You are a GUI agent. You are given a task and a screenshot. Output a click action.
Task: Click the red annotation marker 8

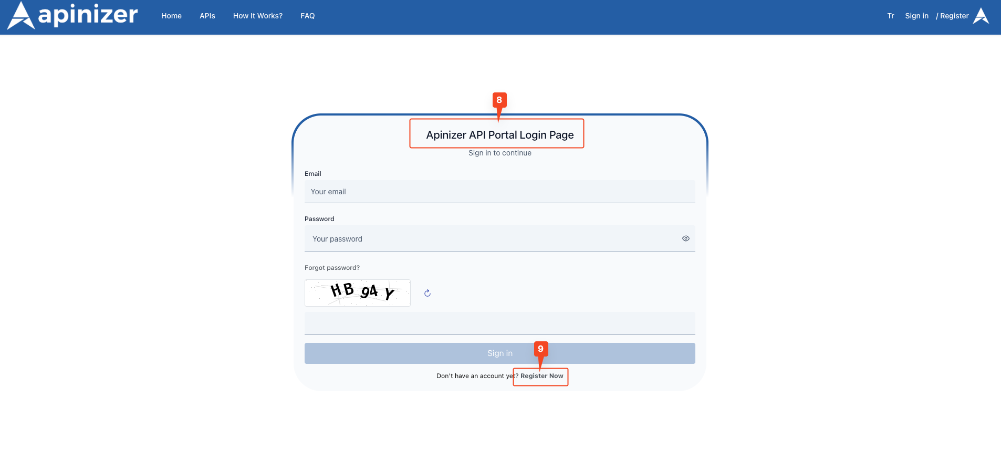click(x=499, y=100)
